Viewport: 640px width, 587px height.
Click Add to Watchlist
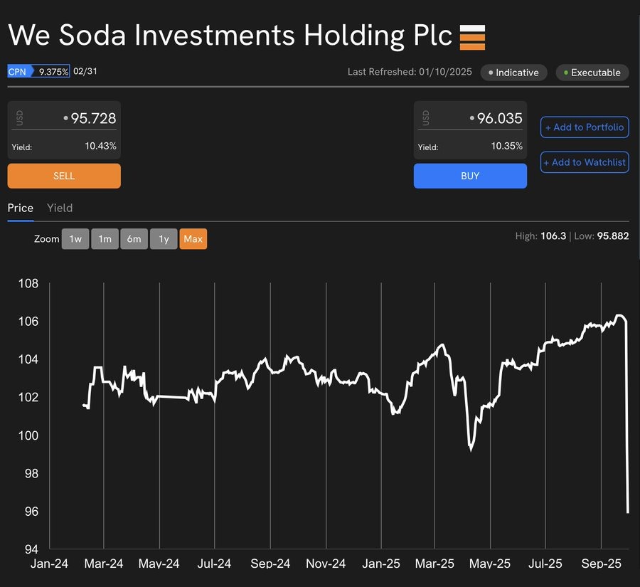click(585, 162)
